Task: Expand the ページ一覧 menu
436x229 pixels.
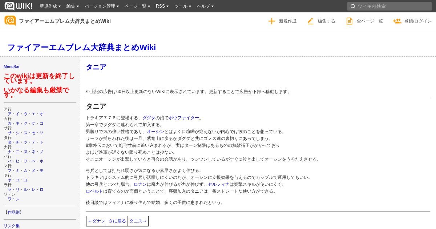Action: point(137,6)
